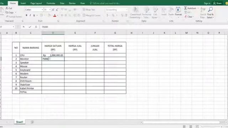Screen dimensions: 228x128
Task: Expand the Font dialog launcher
Action: tap(58, 21)
